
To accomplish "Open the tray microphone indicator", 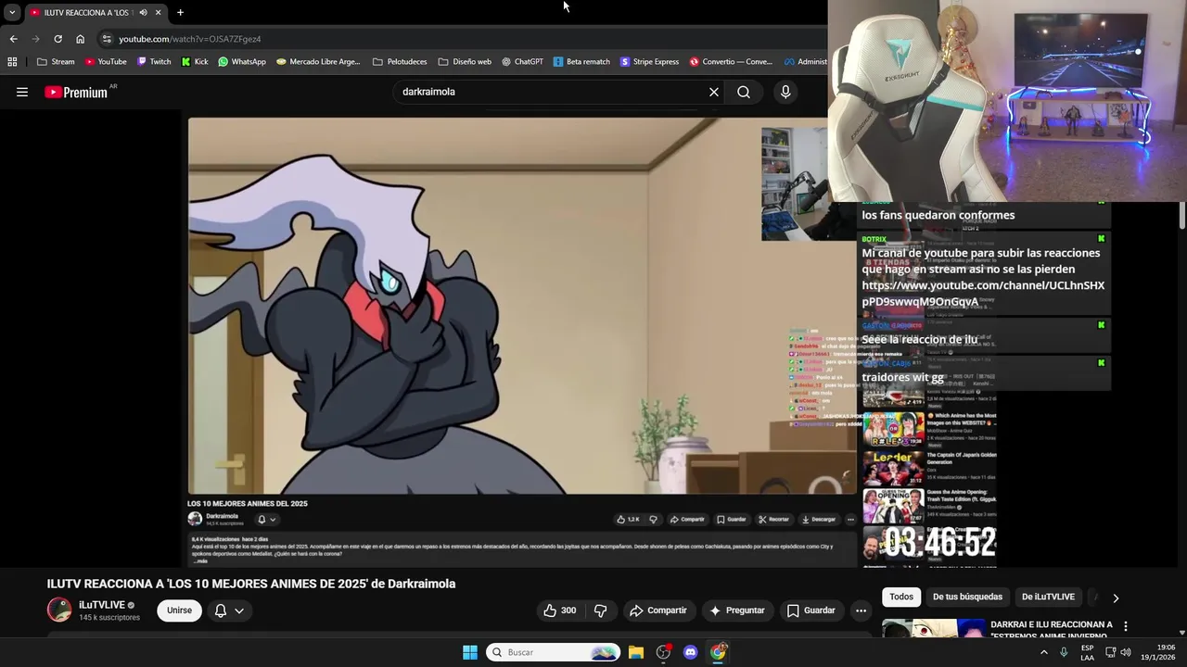I will click(1064, 652).
